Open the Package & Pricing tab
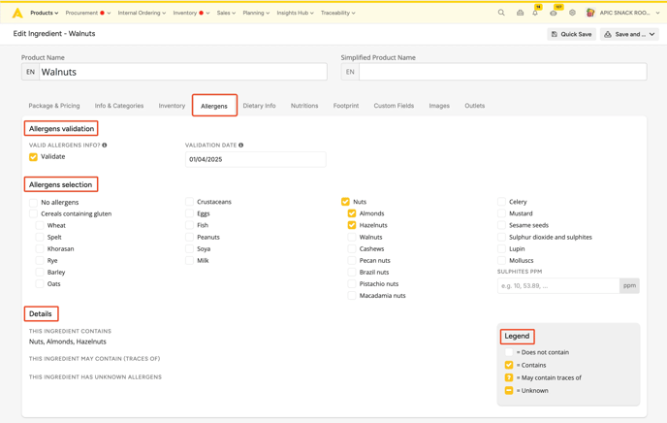667x423 pixels. 54,106
